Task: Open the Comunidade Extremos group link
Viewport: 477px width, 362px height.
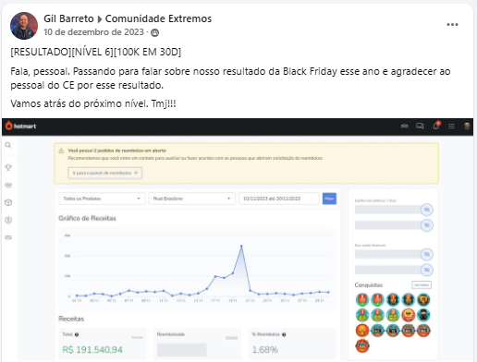Action: coord(158,18)
